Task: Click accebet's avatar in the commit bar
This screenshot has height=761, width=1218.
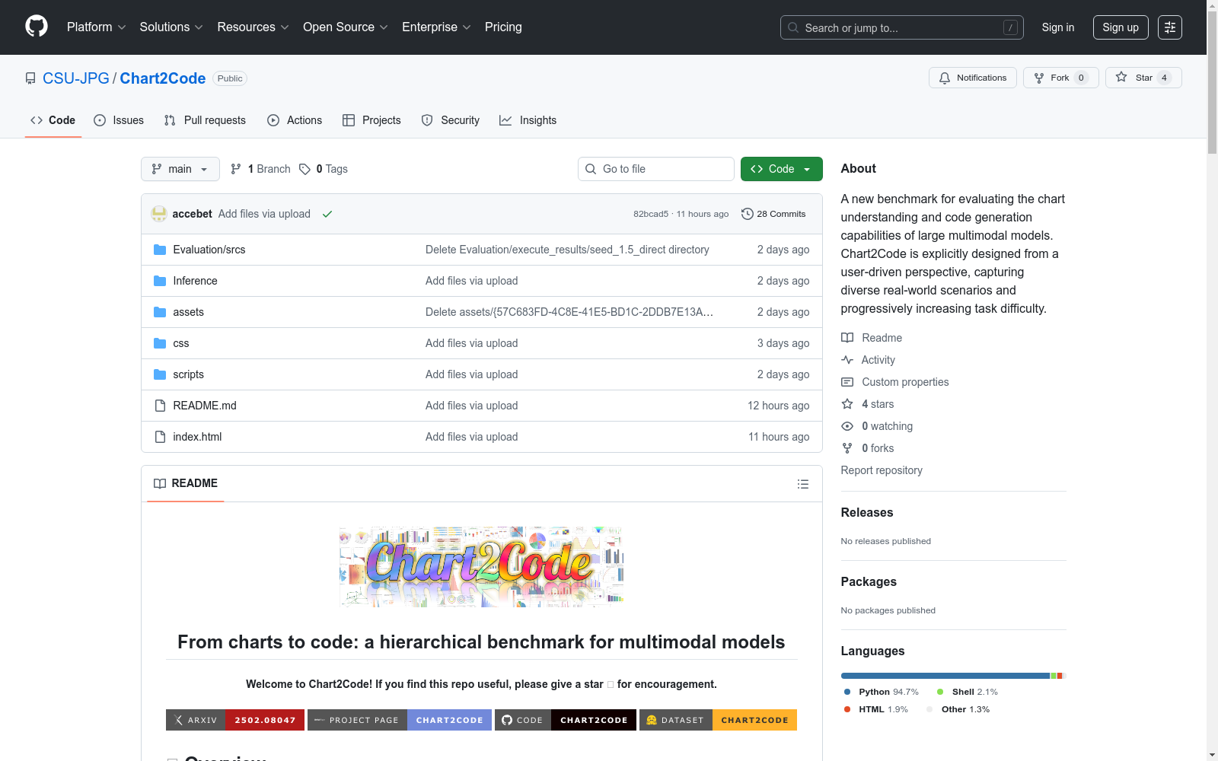Action: (x=159, y=214)
